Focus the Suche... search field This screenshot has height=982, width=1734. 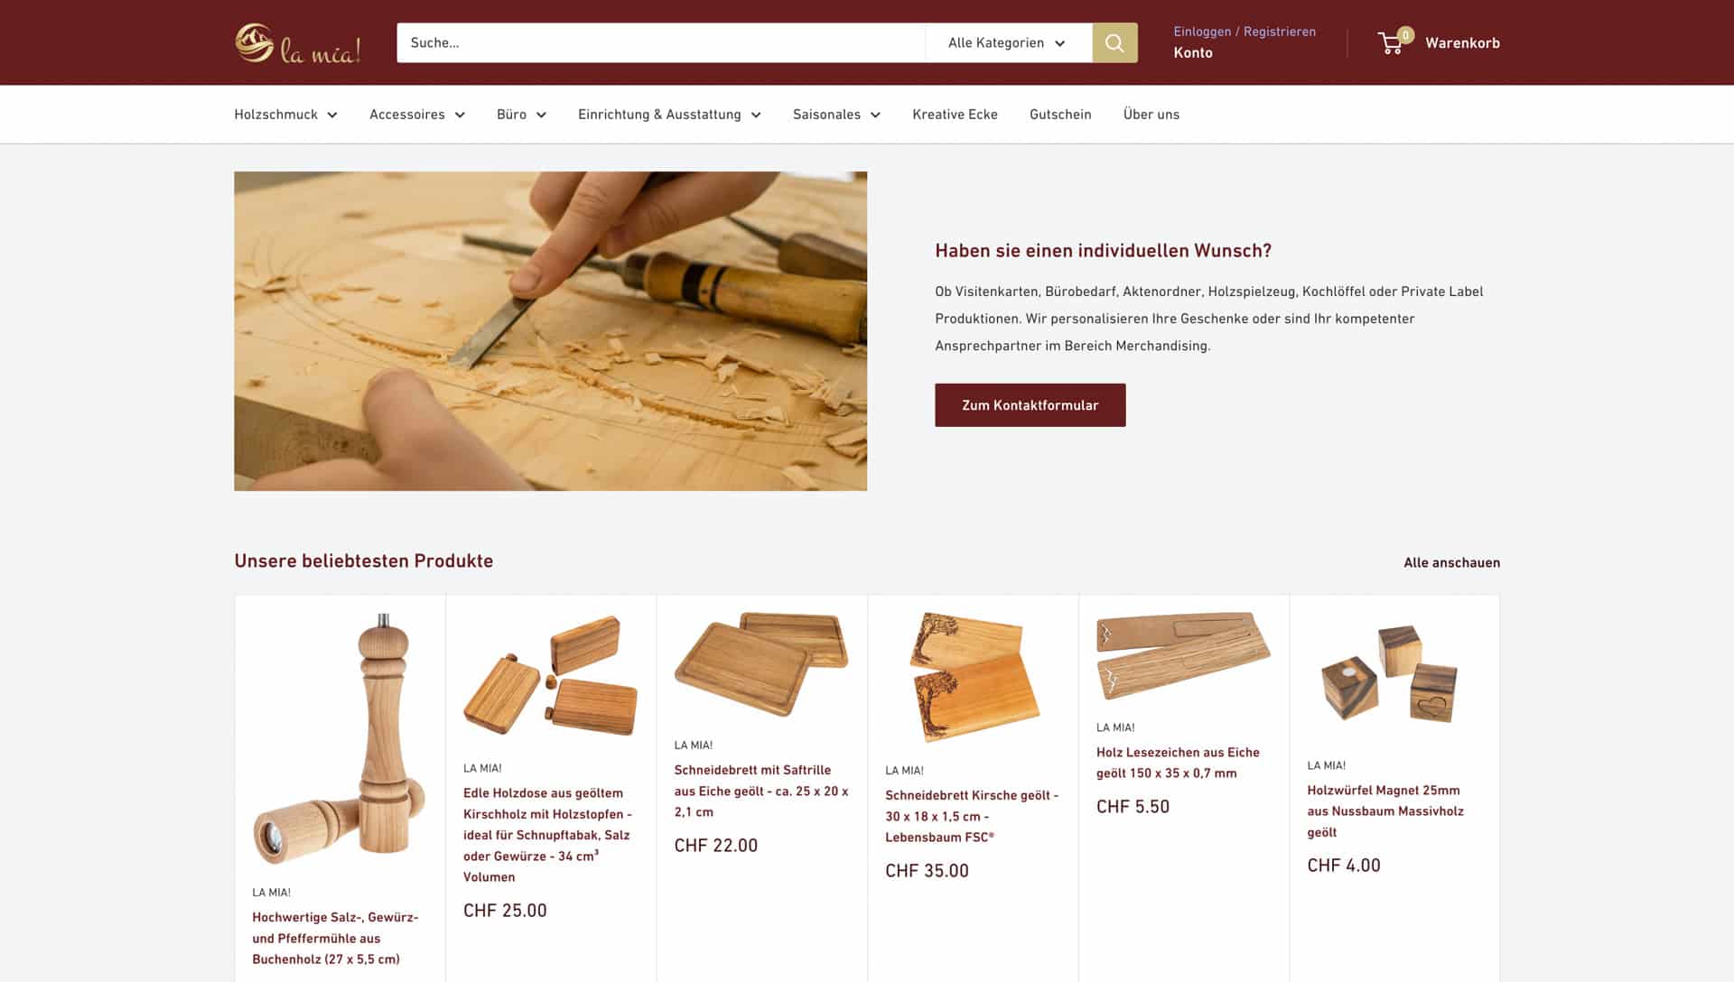click(660, 42)
